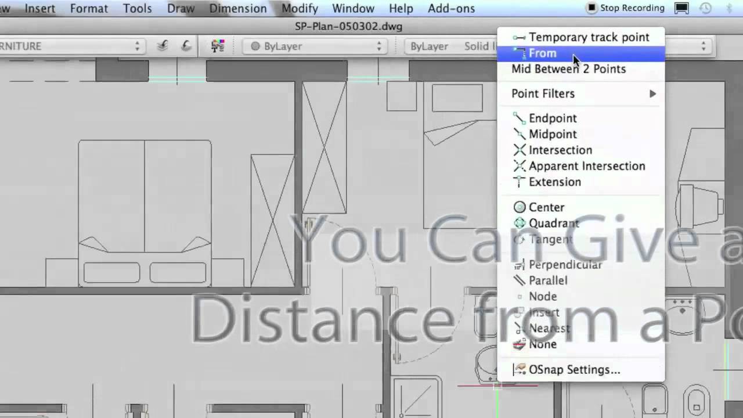Open the Format menu
The image size is (743, 418).
[89, 8]
